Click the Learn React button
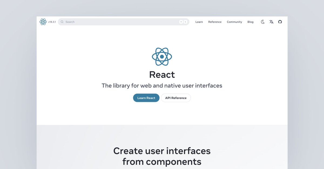Screen dimensions: 324x169 [x=146, y=98]
